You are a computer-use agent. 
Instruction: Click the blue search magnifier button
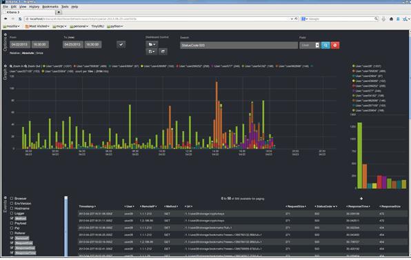coord(325,46)
